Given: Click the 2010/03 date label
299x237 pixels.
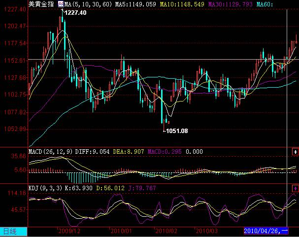Looking at the screenshot, I should click(x=206, y=231).
